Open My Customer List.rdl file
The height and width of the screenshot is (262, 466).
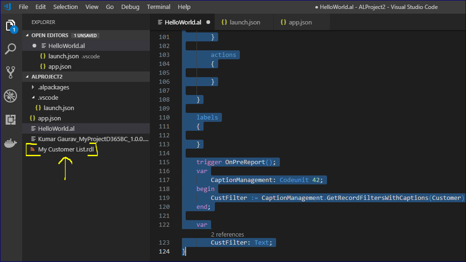tap(86, 149)
